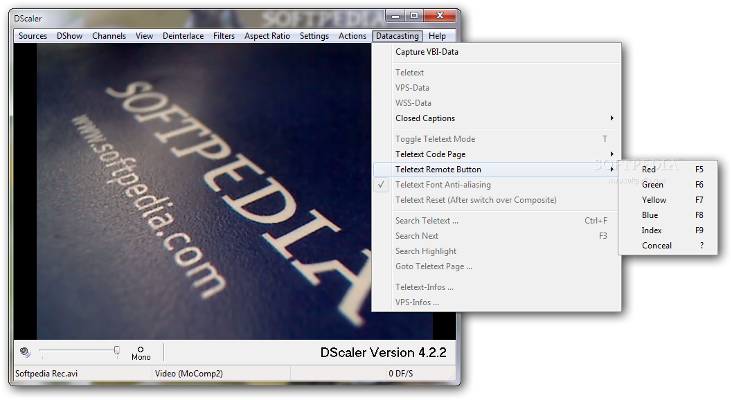Maximize the DScaler window
732x400 pixels.
(x=414, y=16)
